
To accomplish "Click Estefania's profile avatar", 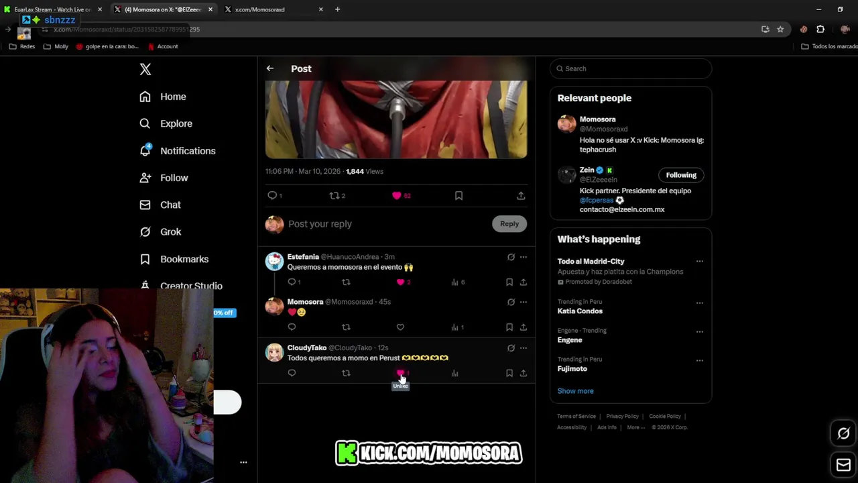I will point(274,262).
